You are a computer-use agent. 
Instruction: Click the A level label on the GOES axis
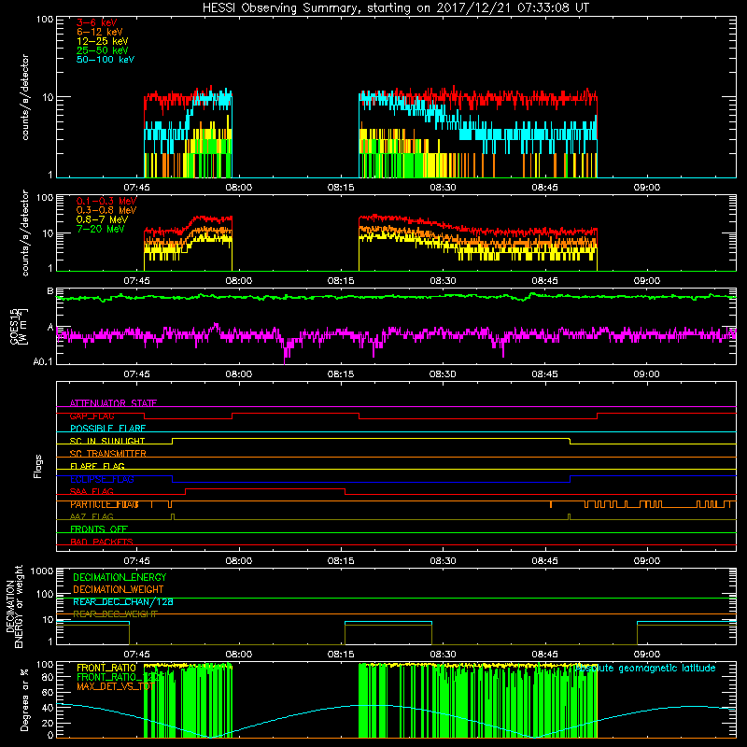50,328
